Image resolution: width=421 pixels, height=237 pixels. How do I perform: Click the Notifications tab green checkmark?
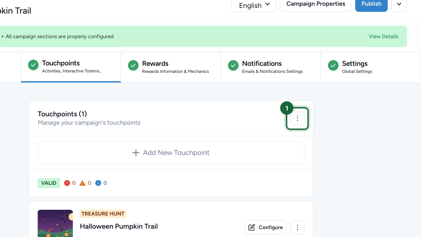point(233,65)
